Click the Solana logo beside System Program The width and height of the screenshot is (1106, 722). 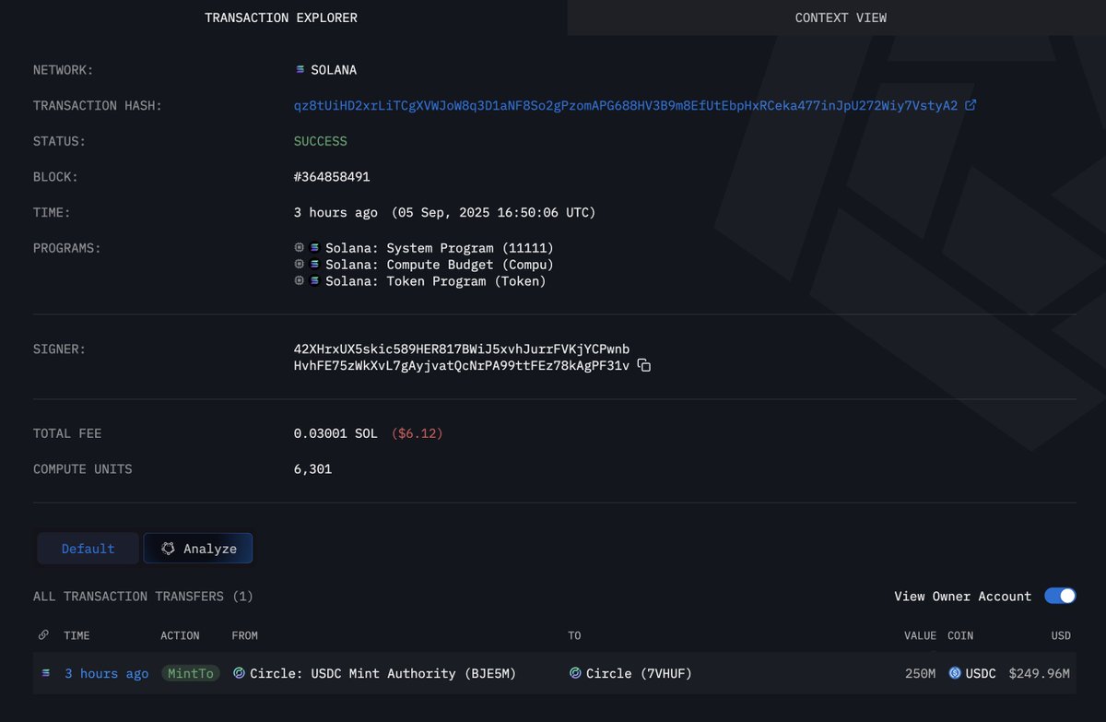(x=314, y=248)
